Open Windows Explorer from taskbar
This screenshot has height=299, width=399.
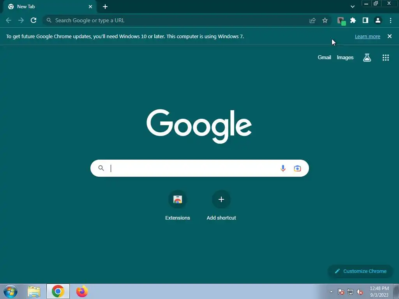point(34,292)
